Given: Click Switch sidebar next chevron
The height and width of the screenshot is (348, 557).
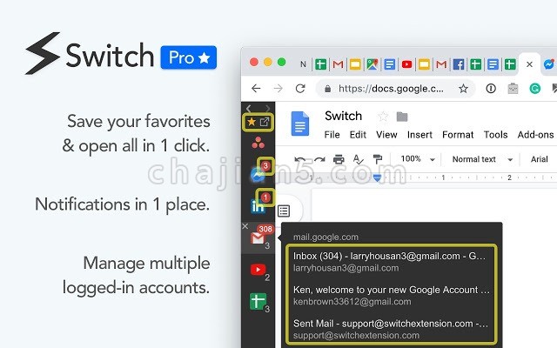Looking at the screenshot, I should pyautogui.click(x=267, y=108).
